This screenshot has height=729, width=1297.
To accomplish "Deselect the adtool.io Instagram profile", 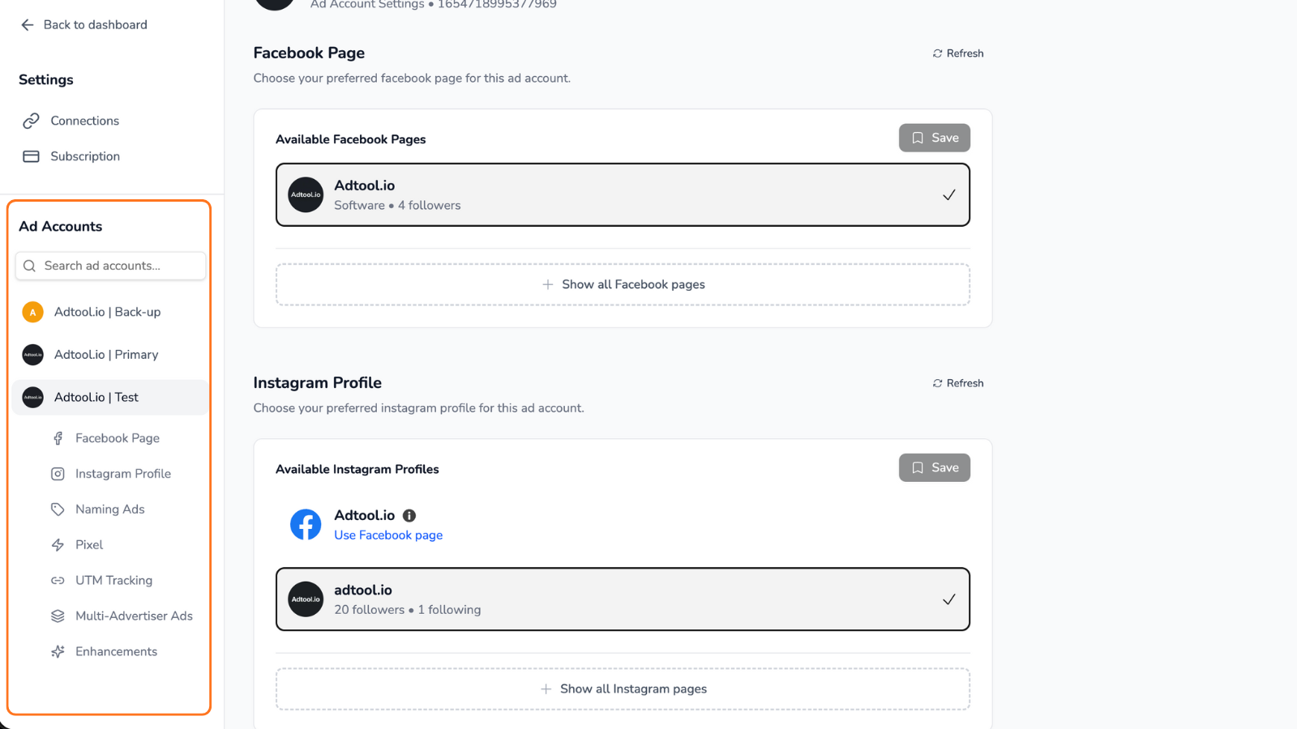I will point(623,599).
